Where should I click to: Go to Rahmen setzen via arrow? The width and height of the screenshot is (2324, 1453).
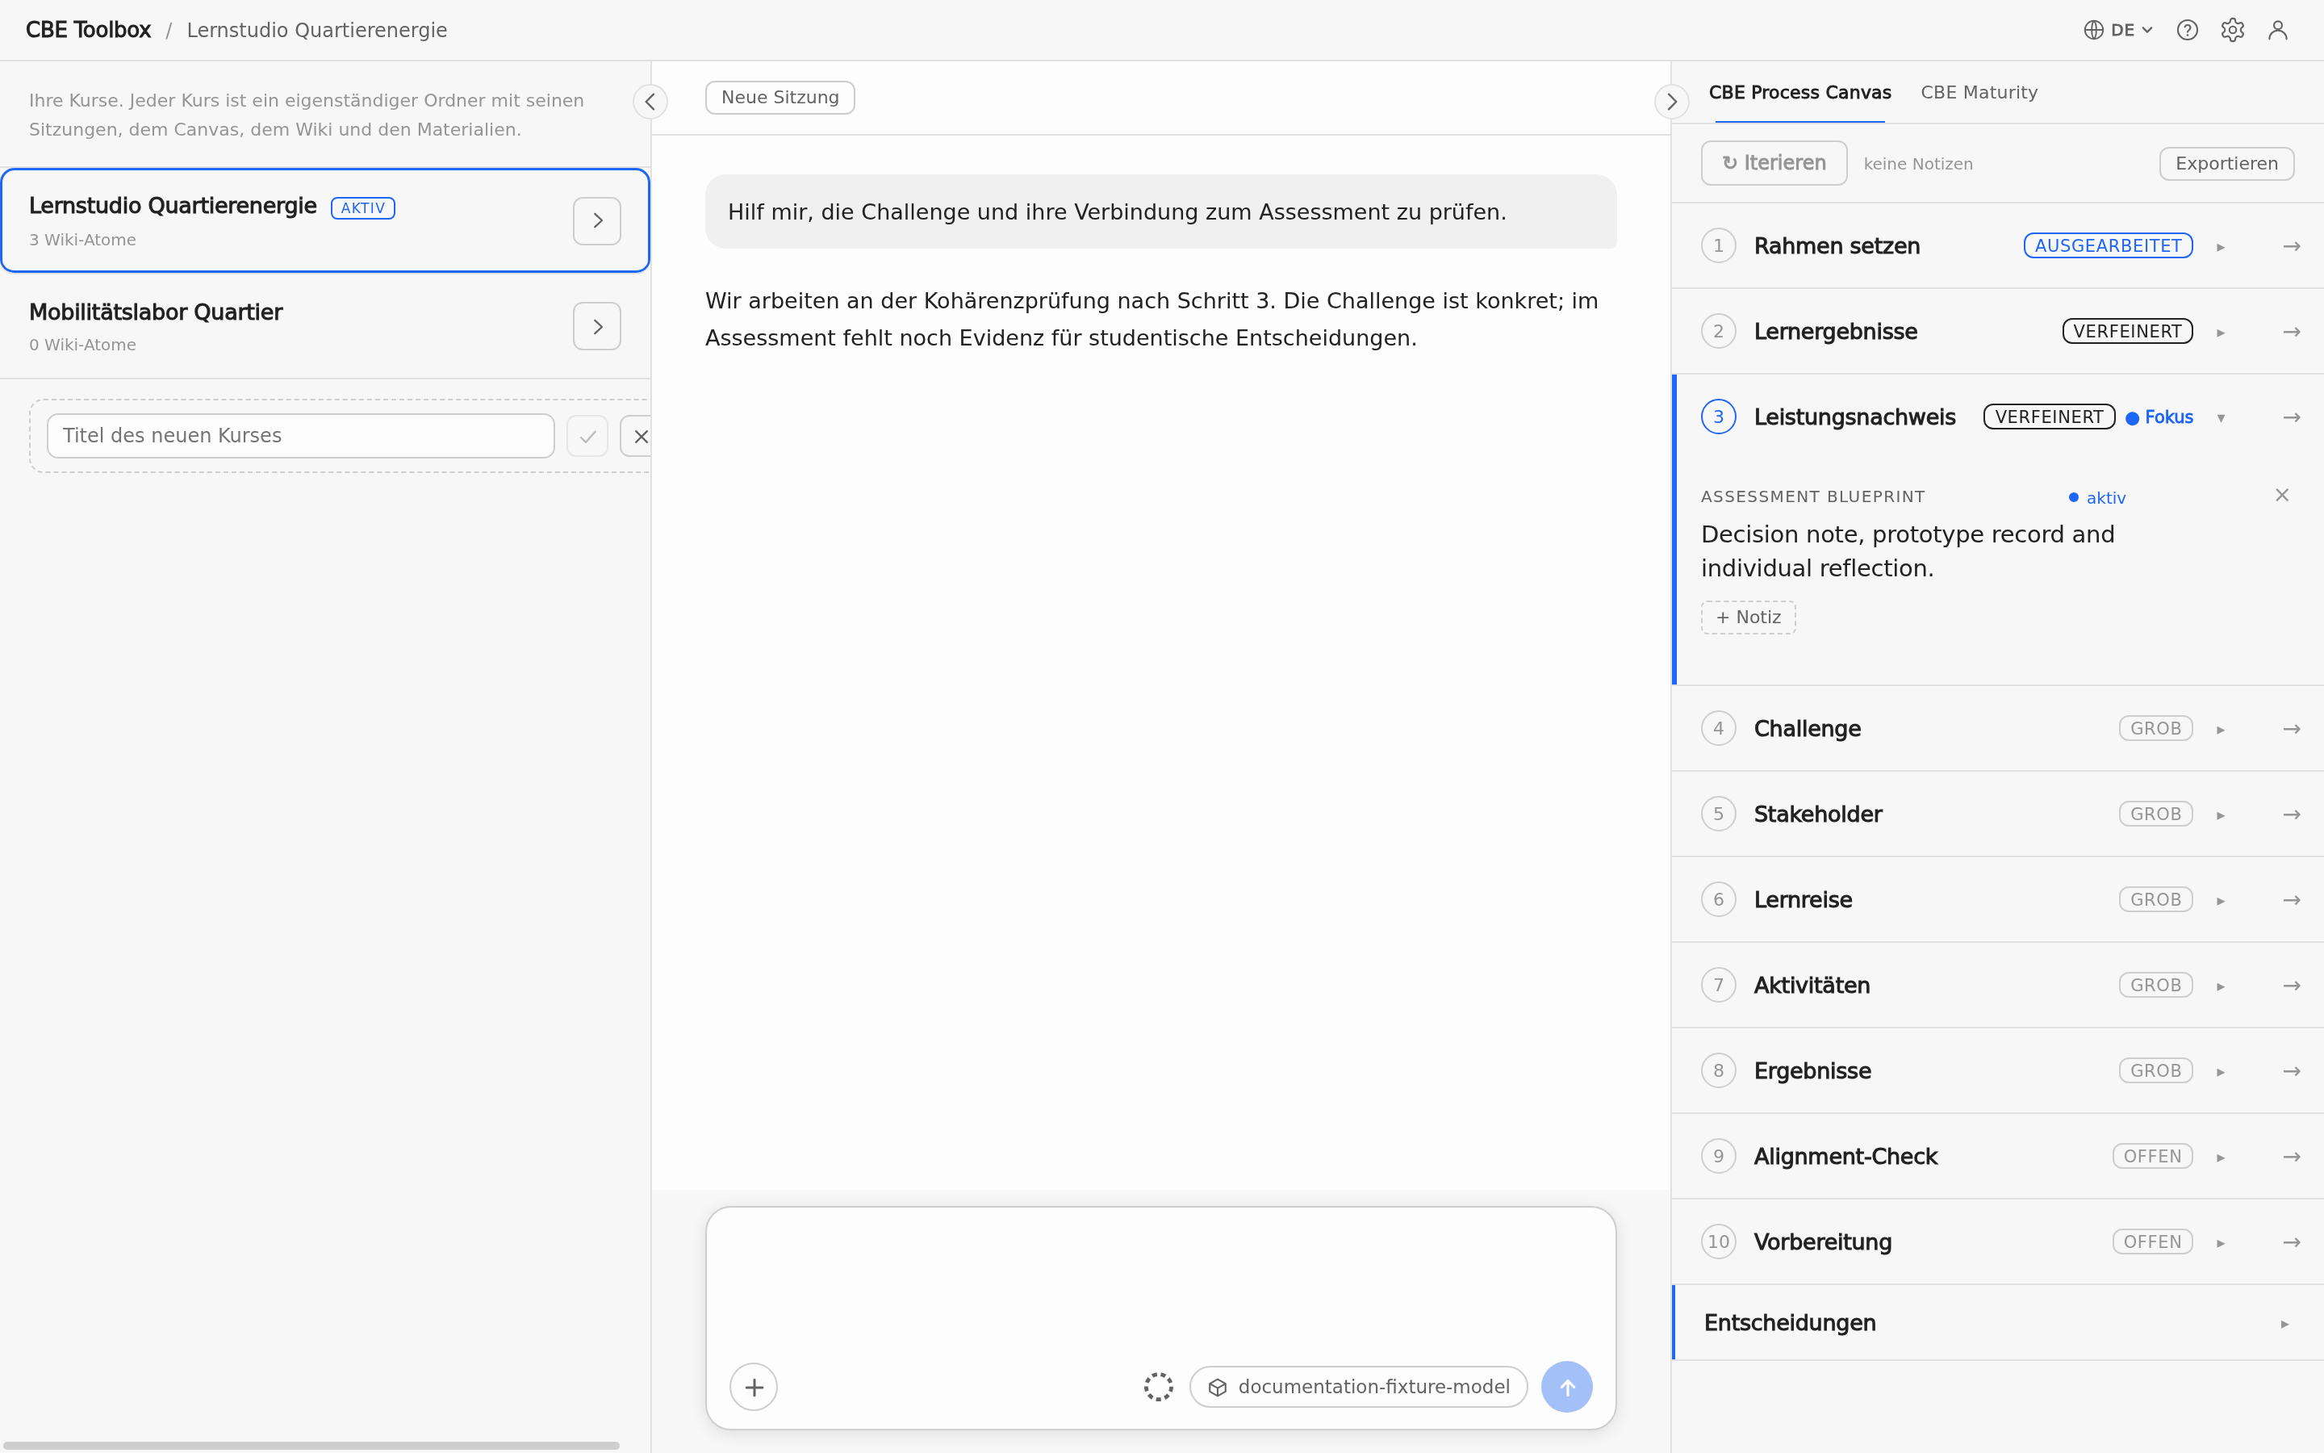pos(2292,246)
